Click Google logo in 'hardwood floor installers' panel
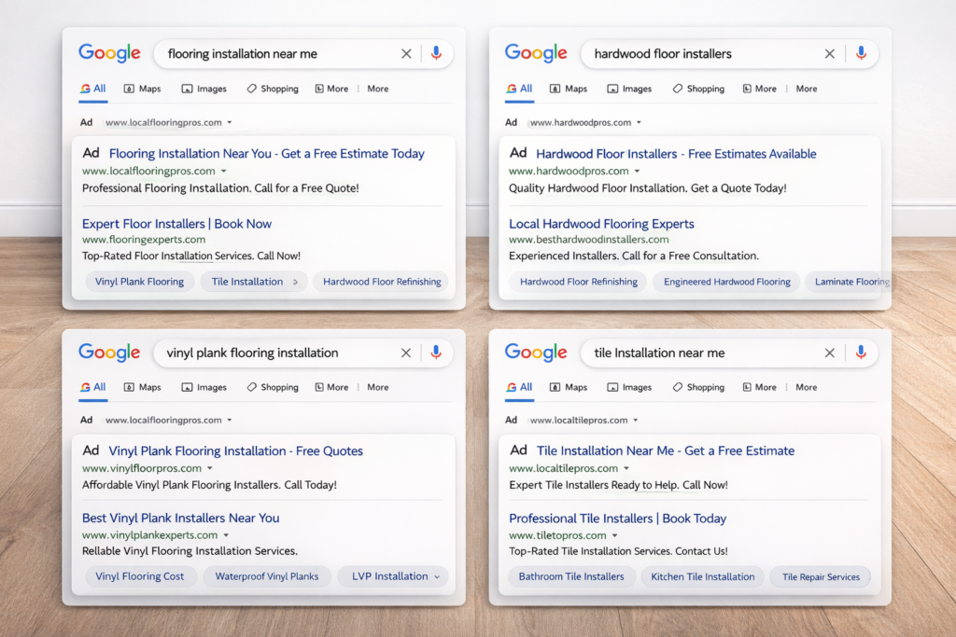 coord(536,53)
